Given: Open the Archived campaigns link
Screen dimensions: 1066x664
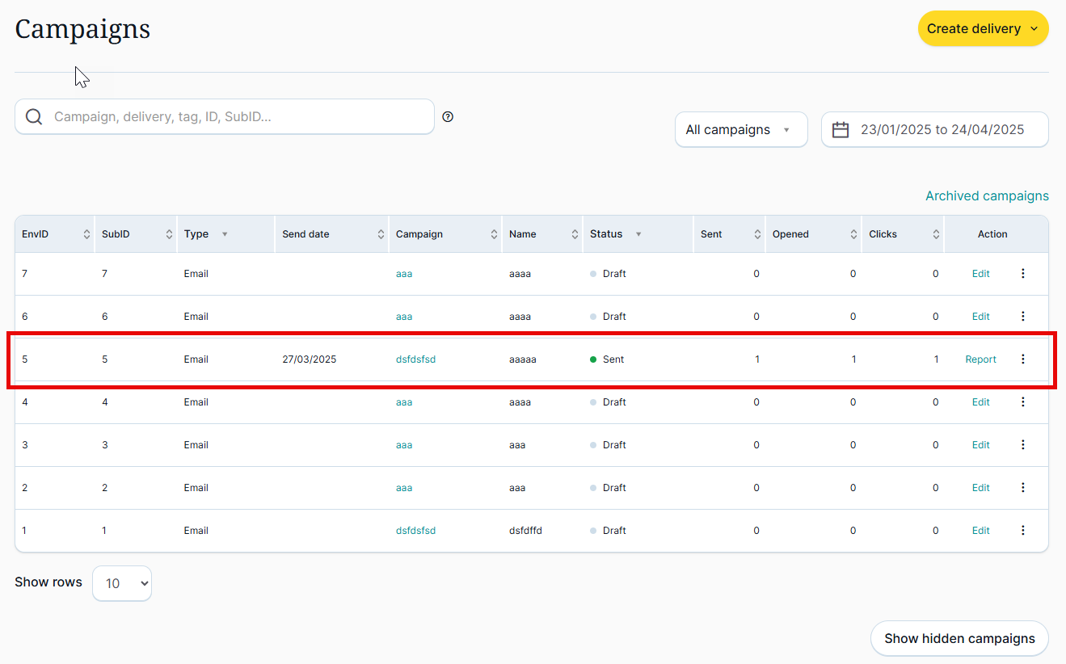Looking at the screenshot, I should 987,195.
